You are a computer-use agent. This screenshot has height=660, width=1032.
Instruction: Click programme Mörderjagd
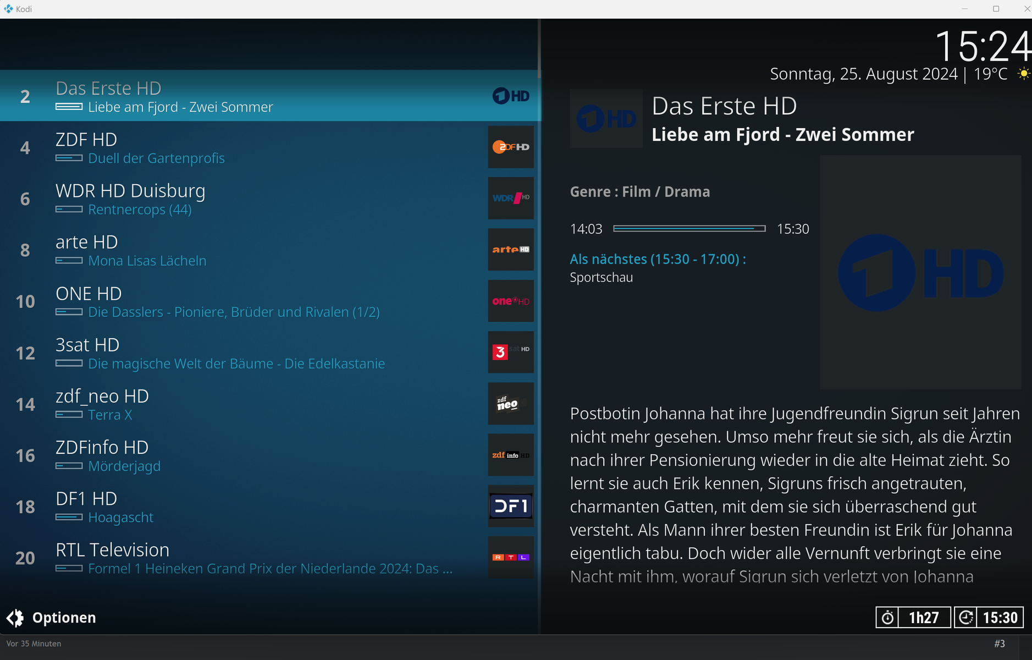click(124, 466)
